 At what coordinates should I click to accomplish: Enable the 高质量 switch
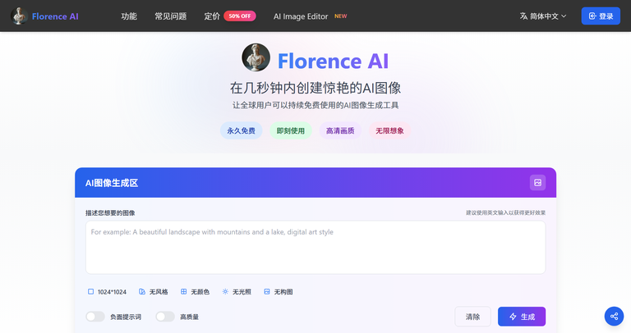coord(165,317)
